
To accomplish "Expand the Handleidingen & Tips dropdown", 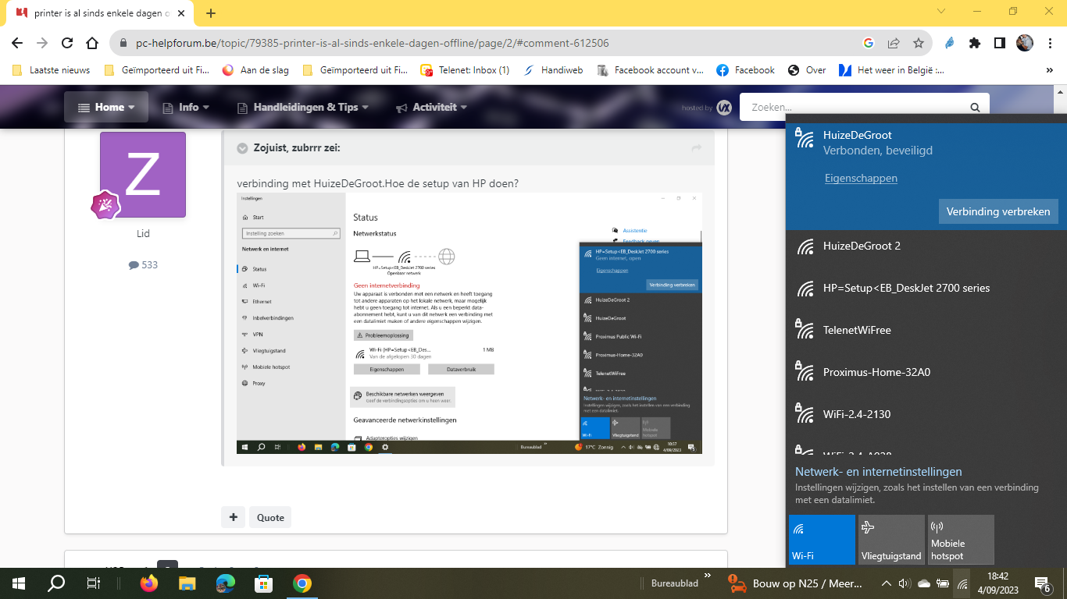I will (x=303, y=107).
